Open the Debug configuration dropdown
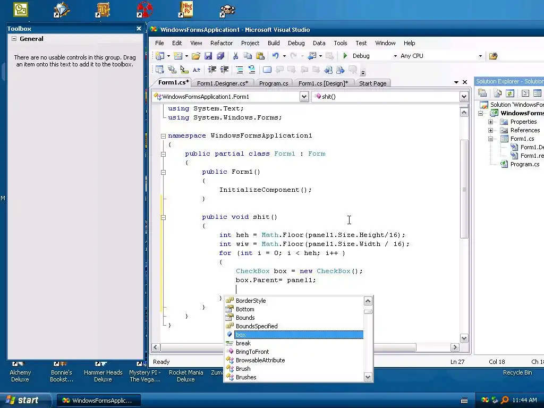The height and width of the screenshot is (408, 544). click(x=395, y=56)
